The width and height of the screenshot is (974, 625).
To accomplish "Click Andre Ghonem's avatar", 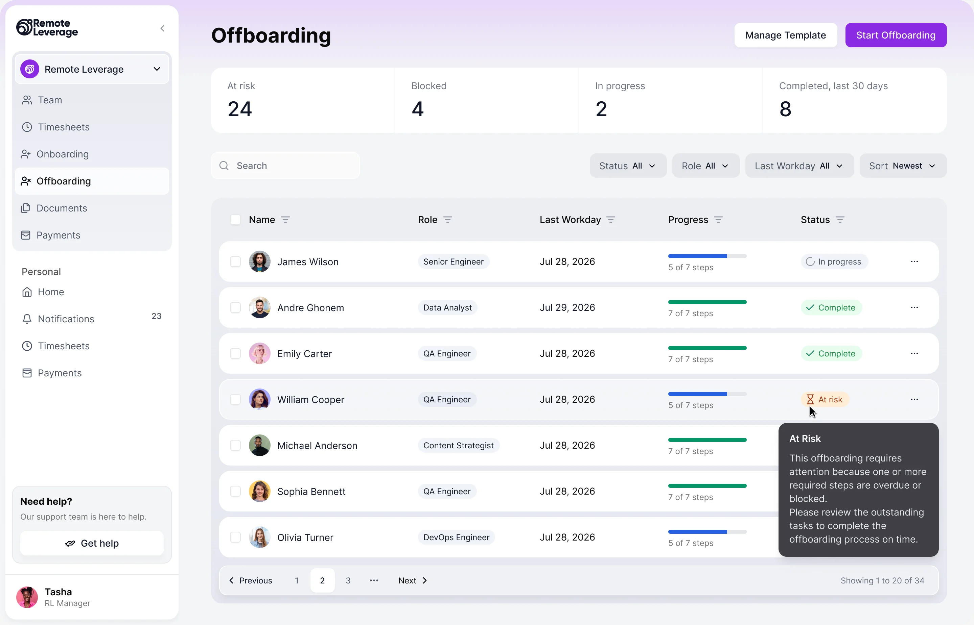I will pos(259,307).
